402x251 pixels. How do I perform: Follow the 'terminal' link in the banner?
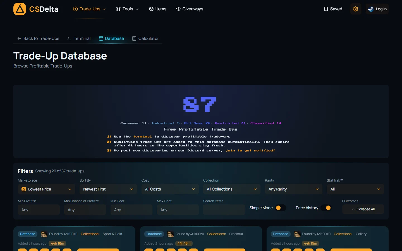(x=143, y=137)
